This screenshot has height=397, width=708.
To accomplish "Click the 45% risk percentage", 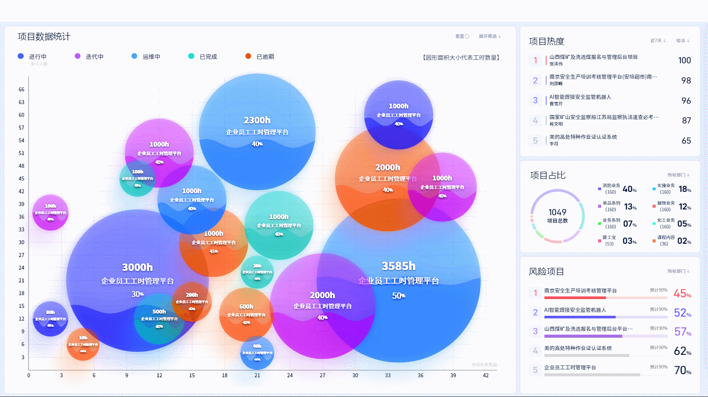I will (682, 293).
